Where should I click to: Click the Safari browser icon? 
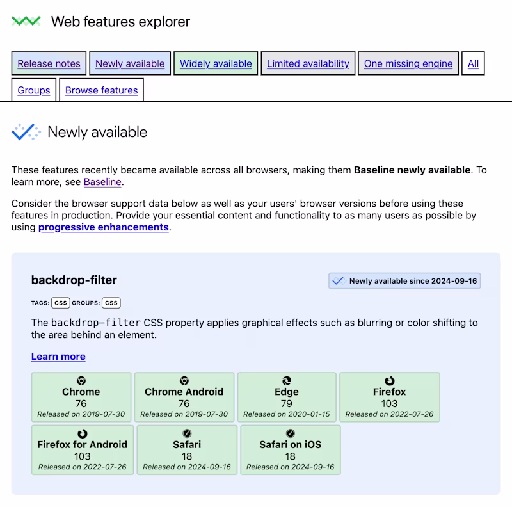[x=187, y=433]
